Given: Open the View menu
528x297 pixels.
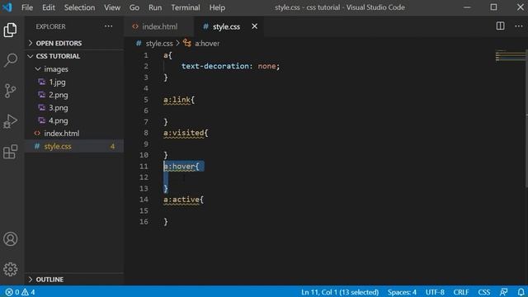Looking at the screenshot, I should point(112,7).
